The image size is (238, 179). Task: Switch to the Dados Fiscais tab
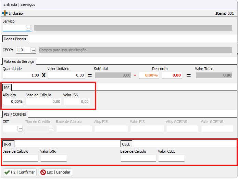pyautogui.click(x=15, y=39)
